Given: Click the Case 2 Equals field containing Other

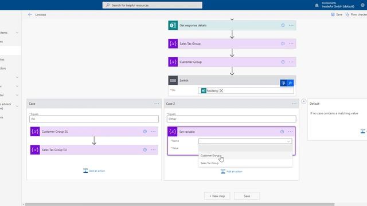Looking at the screenshot, I should [x=232, y=119].
